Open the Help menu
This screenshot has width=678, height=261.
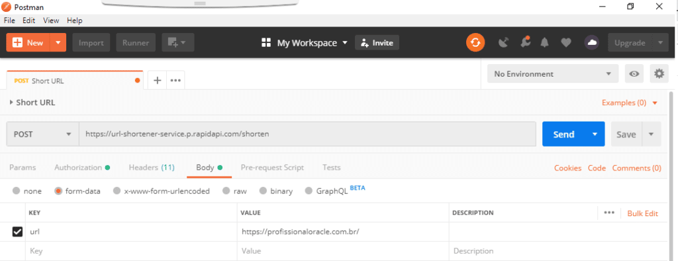[x=74, y=20]
